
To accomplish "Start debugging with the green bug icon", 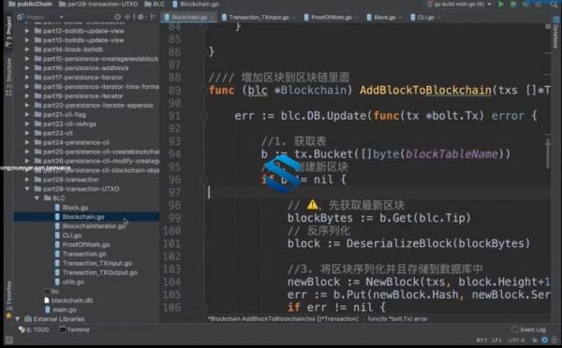I will 513,5.
